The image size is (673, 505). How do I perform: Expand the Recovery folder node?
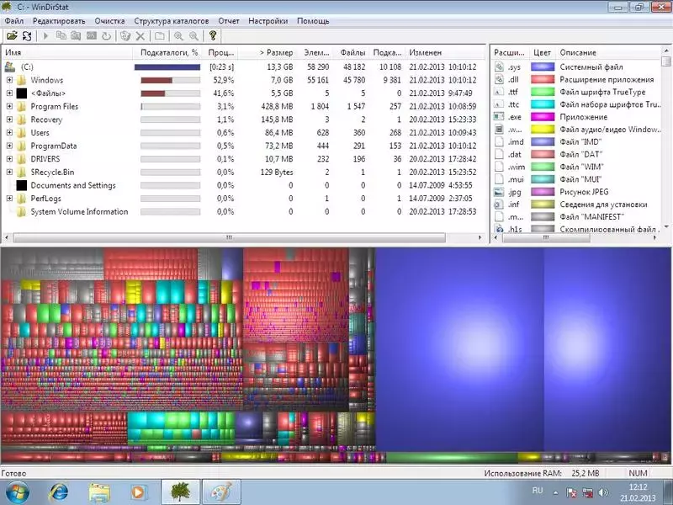(9, 120)
